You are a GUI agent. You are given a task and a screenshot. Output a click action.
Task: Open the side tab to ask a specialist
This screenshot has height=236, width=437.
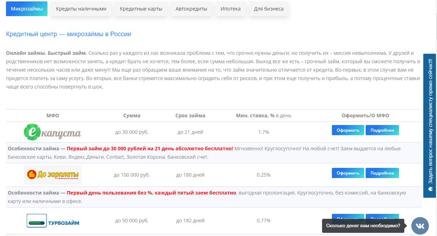(430, 125)
